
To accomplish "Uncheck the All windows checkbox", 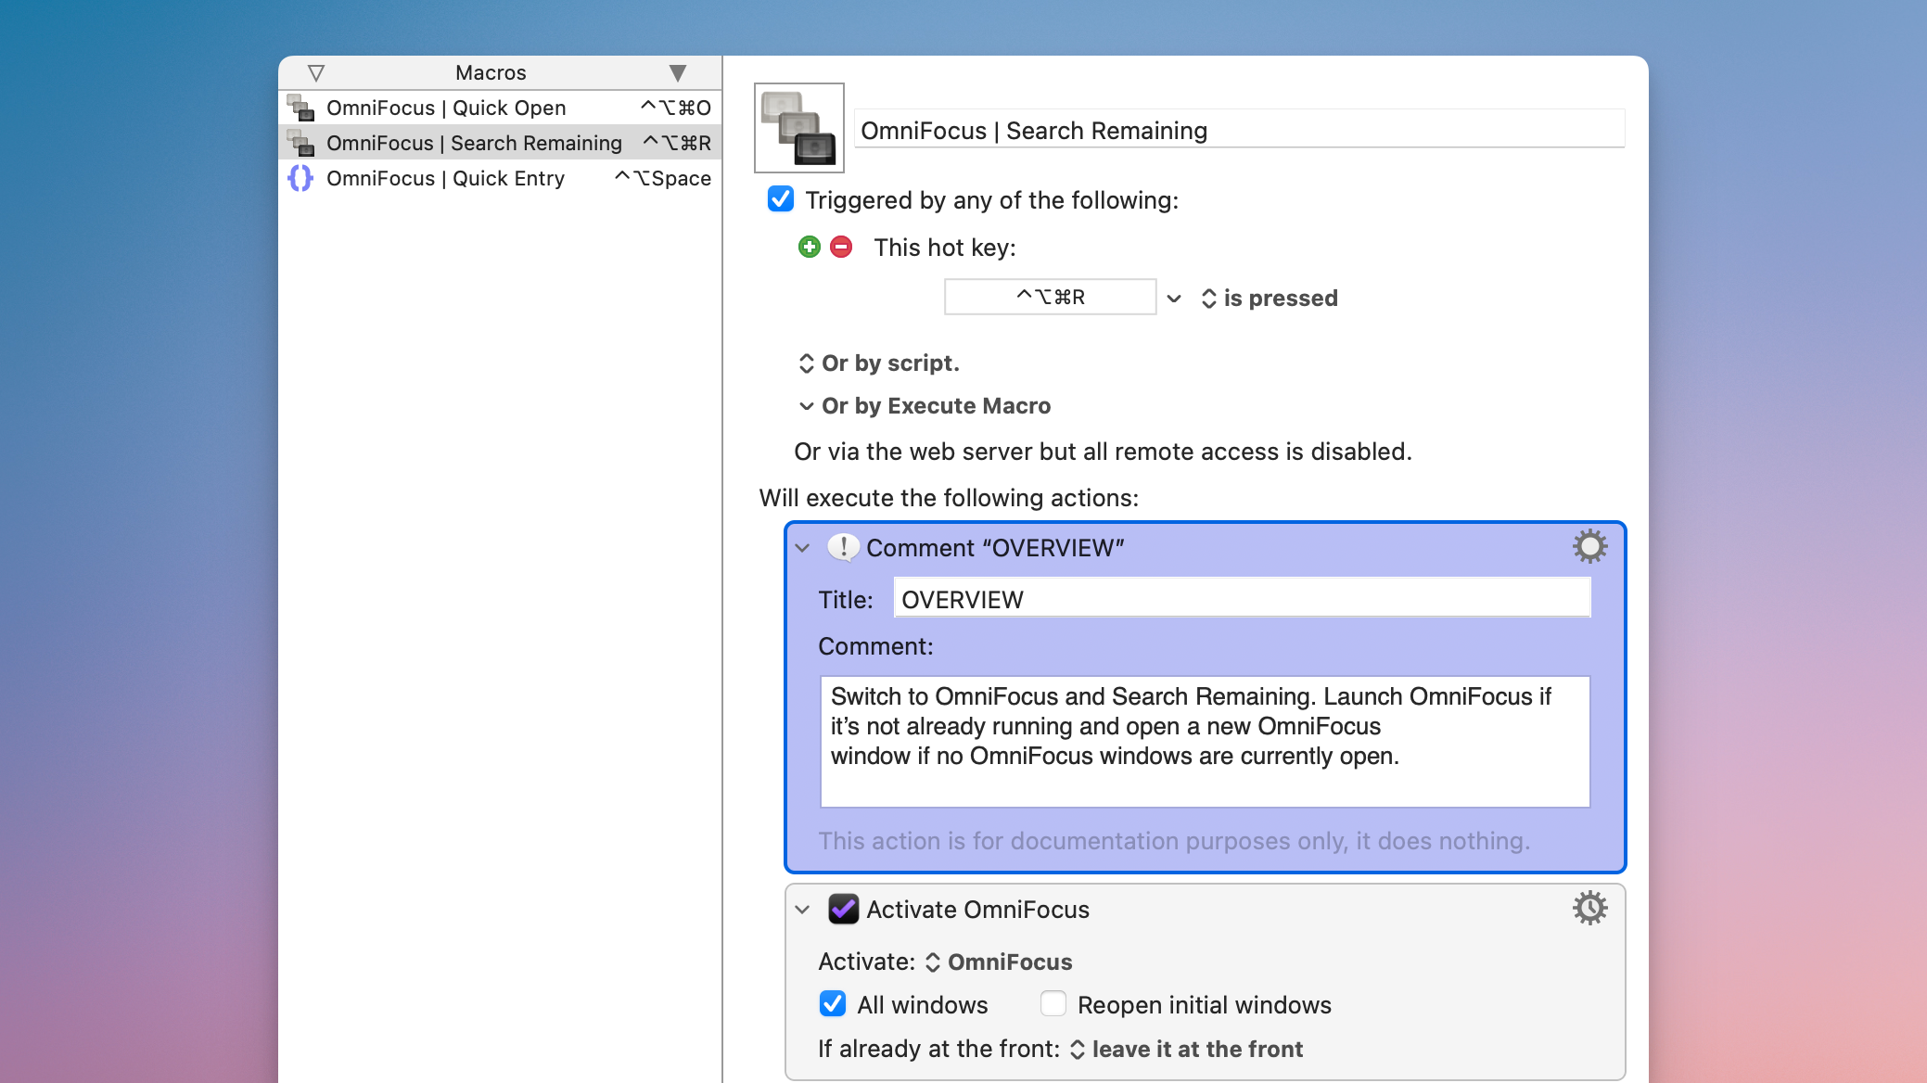I will pos(833,1004).
